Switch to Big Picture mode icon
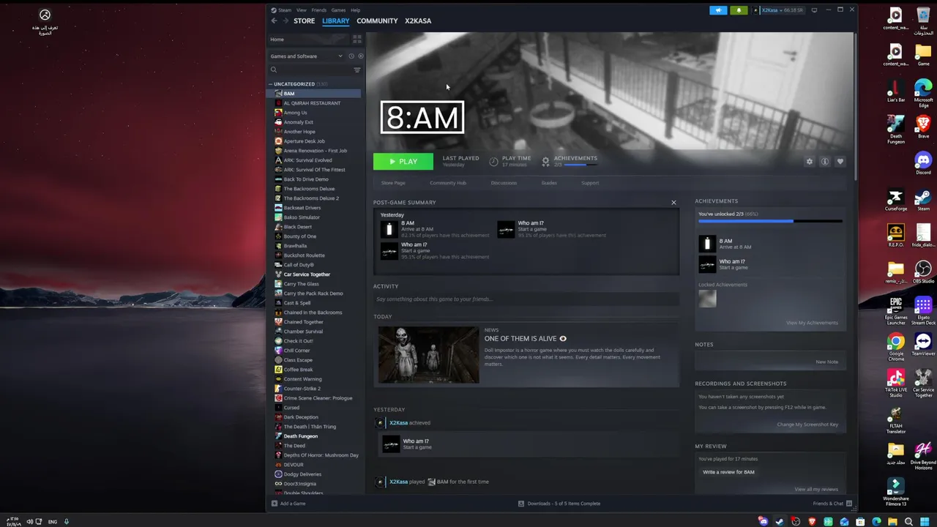937x527 pixels. coord(814,10)
